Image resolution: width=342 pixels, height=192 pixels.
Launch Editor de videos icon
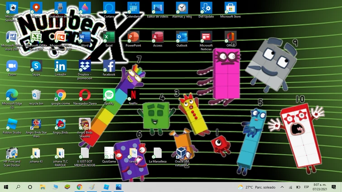click(158, 8)
